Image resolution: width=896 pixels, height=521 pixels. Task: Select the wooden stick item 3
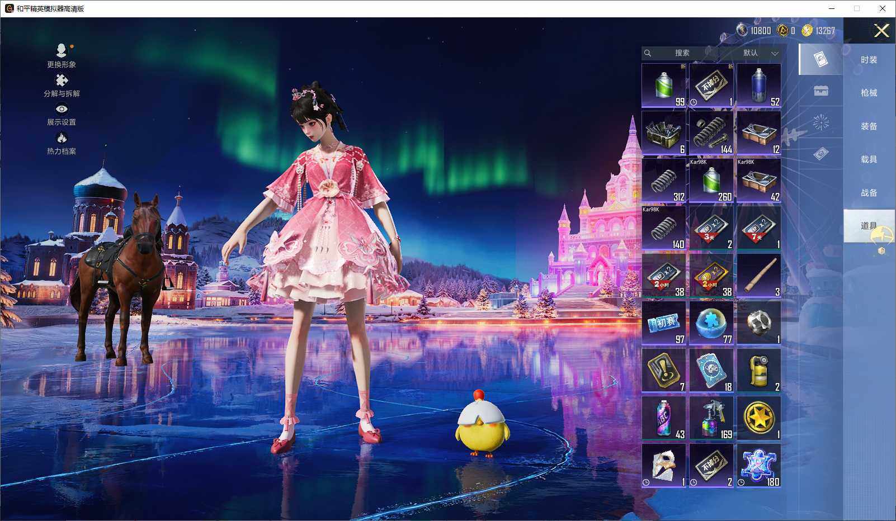[x=759, y=275]
